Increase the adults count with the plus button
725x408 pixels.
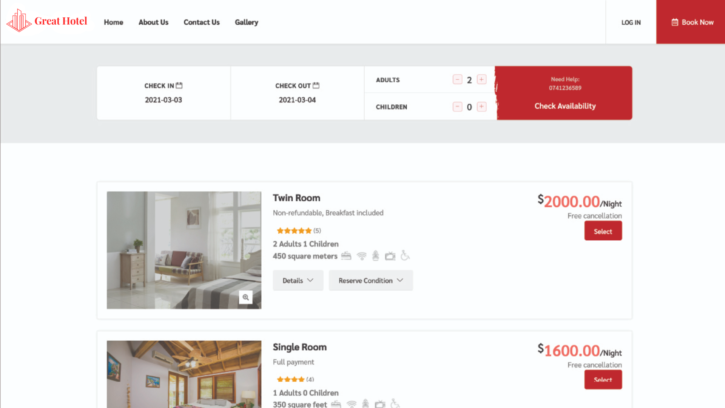[481, 79]
